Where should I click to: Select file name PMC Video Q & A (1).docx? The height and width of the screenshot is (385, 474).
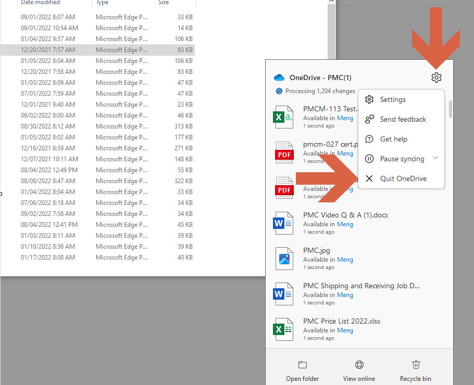click(345, 215)
